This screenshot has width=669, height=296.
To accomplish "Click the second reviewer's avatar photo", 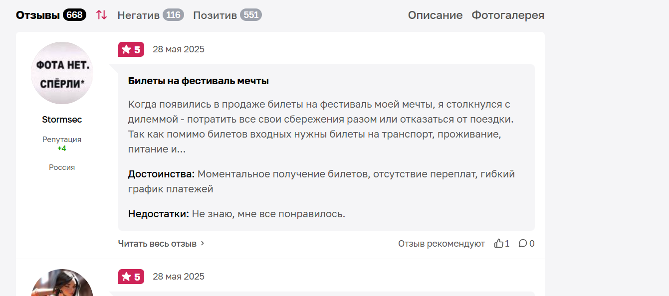I will pos(62,283).
